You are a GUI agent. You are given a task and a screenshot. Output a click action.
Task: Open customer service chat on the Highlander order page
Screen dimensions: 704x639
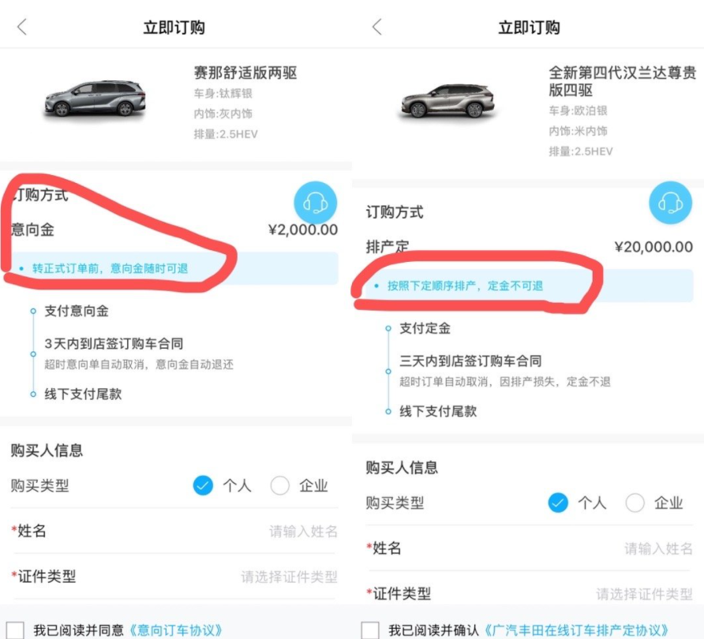(669, 203)
